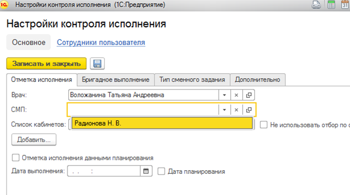This screenshot has width=350, height=195.
Task: Expand the Врач dropdown list
Action: click(223, 95)
